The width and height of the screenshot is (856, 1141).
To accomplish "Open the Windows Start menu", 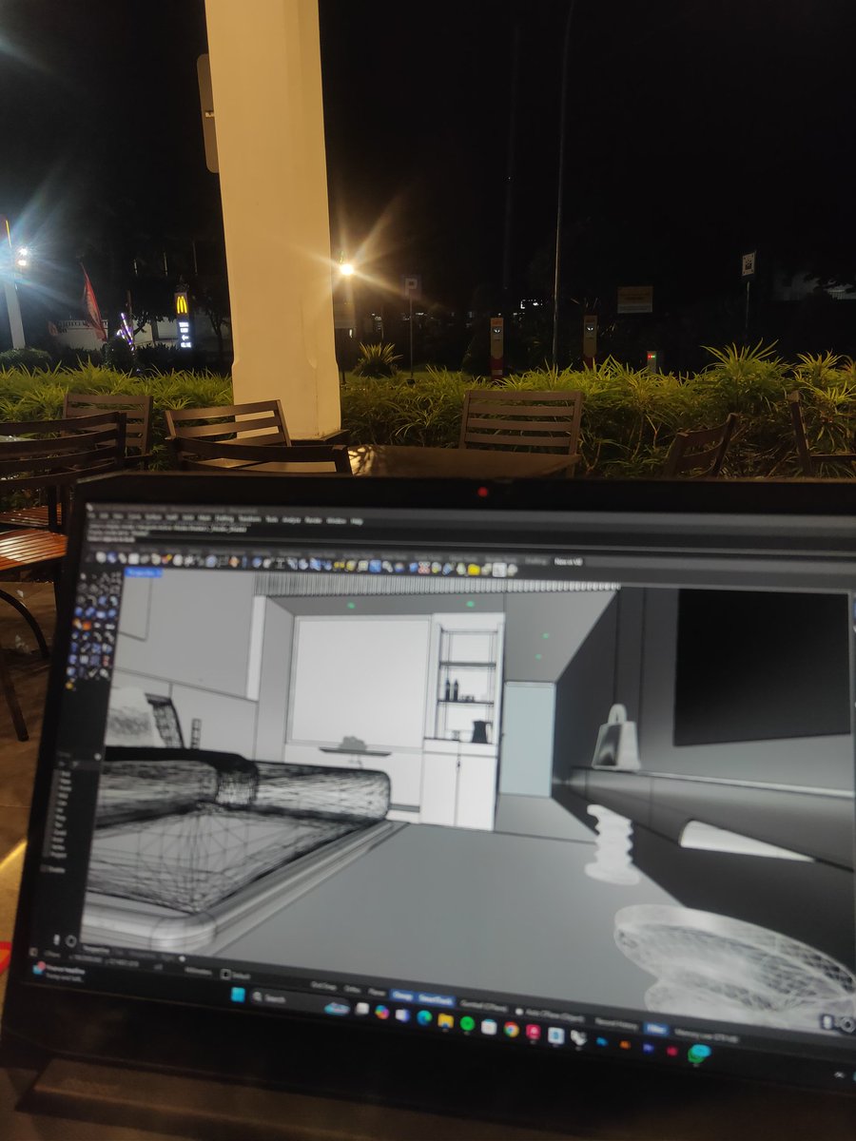I will [x=238, y=995].
